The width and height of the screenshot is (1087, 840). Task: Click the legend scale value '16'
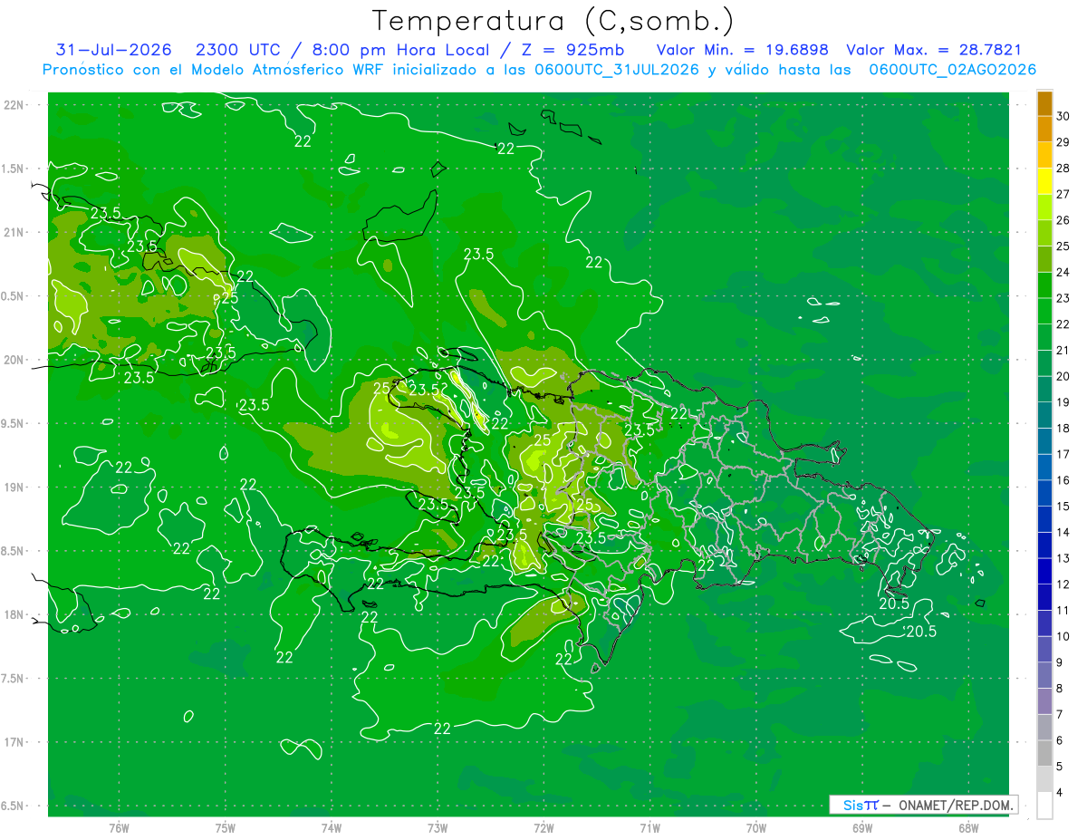point(1063,480)
